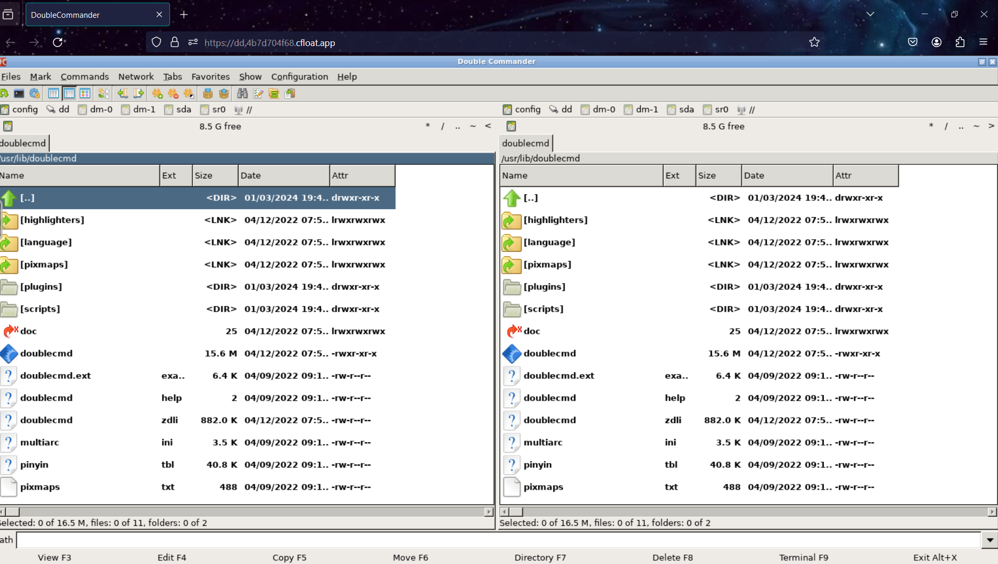Image resolution: width=998 pixels, height=564 pixels.
Task: Select [plugins] folder in left panel
Action: pyautogui.click(x=198, y=287)
